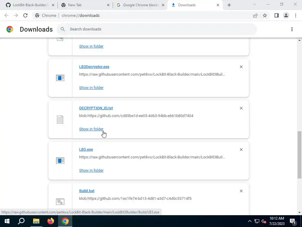
Task: Close the Google Chrome blocks tab
Action: point(163,5)
